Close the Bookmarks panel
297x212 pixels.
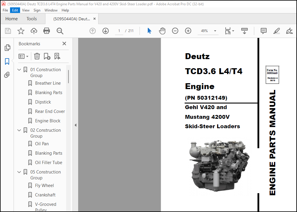64,44
